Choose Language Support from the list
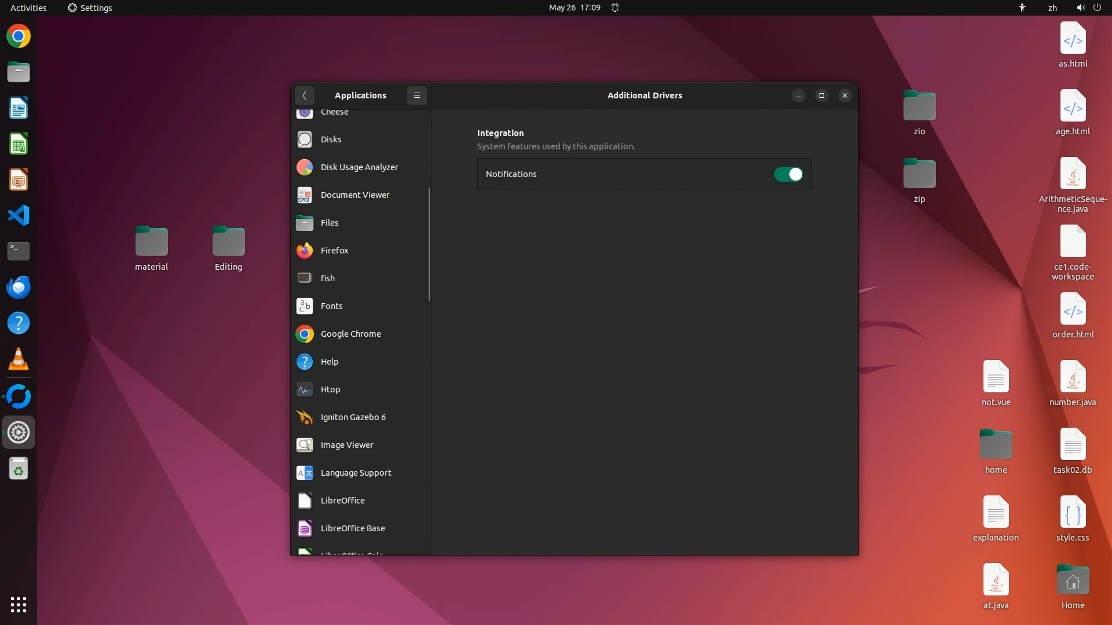 point(356,473)
